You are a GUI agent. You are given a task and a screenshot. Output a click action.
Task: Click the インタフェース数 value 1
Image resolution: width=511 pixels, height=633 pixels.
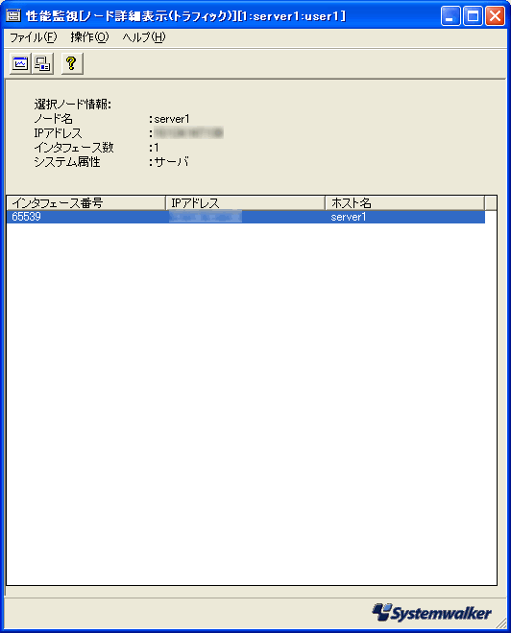coord(157,148)
